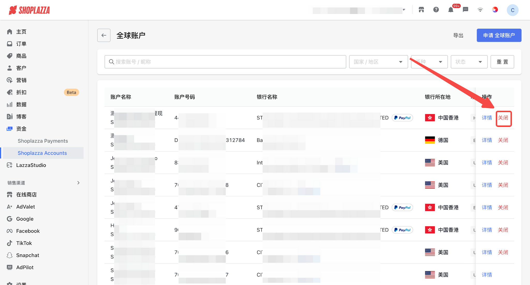
Task: Open the 币种 currency dropdown
Action: click(429, 62)
